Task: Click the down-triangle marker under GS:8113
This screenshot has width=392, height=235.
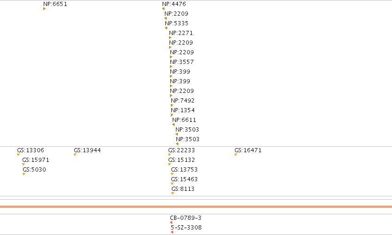Action: click(x=173, y=194)
